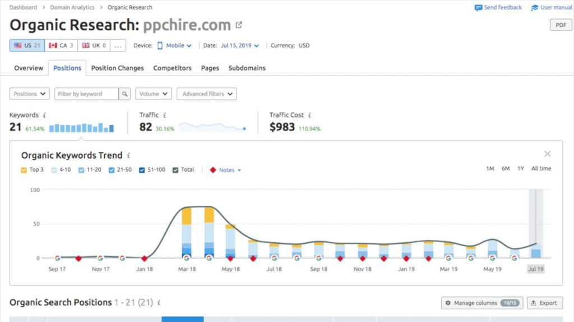
Task: Switch to the Positions tab
Action: [x=67, y=68]
